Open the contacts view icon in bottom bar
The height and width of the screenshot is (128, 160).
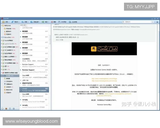(6, 109)
